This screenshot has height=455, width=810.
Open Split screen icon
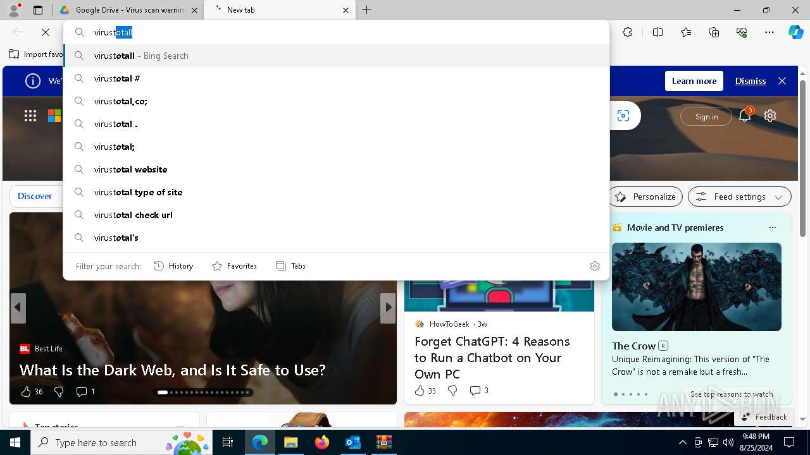pos(657,32)
